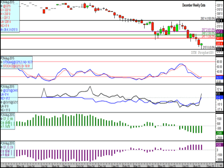This screenshot has height=168, width=224.
Task: Select the spread value LA= 6'0
Action: [5, 106]
